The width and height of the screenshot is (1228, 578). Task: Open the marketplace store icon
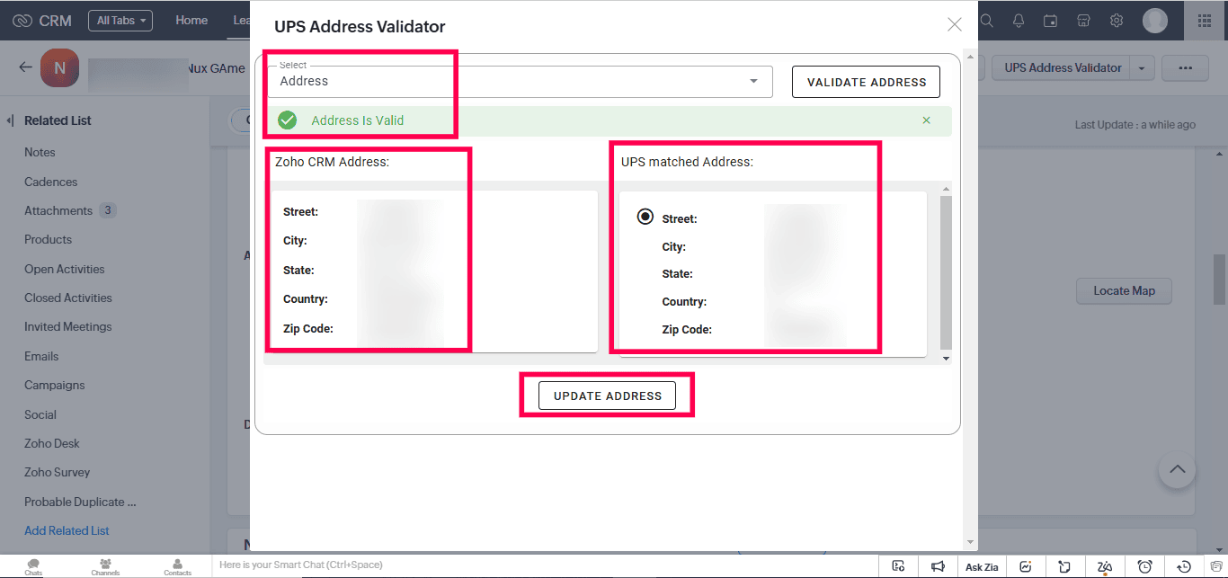coord(1083,21)
